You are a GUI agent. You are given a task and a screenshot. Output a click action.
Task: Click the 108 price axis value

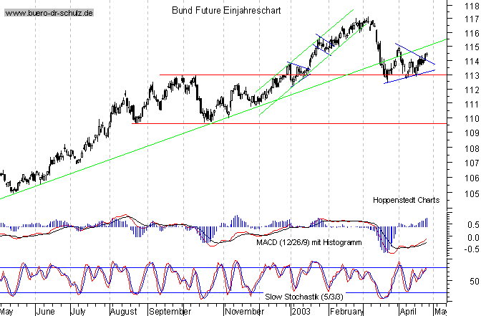[x=472, y=148]
